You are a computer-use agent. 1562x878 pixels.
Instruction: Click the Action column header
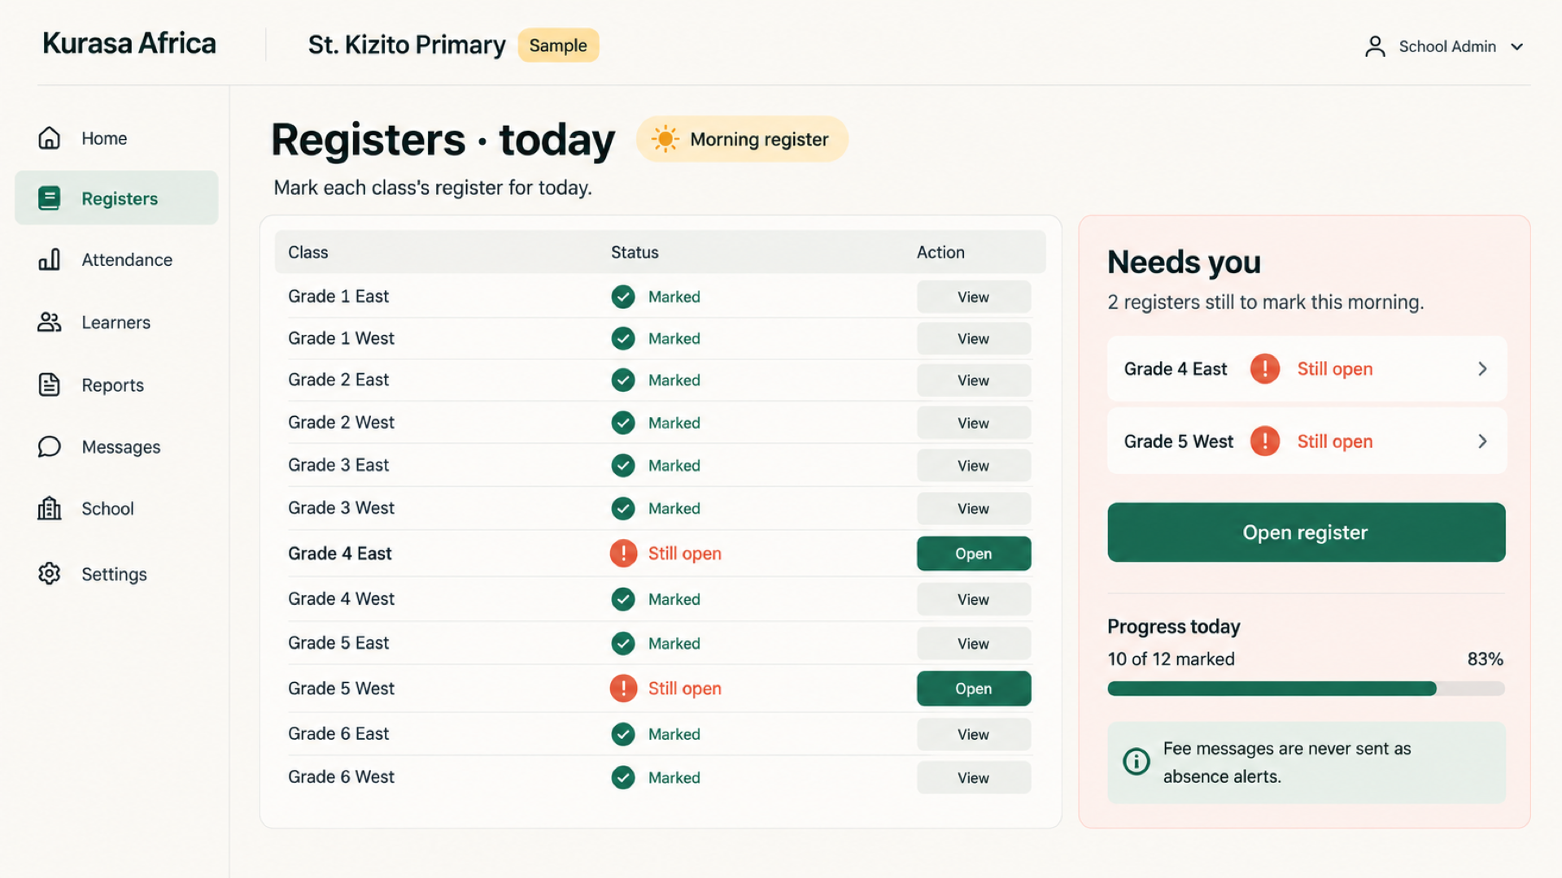(x=940, y=252)
